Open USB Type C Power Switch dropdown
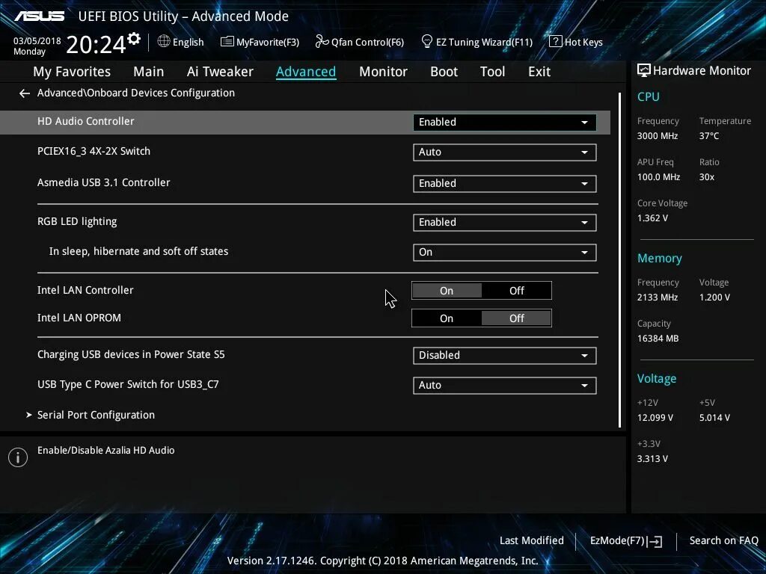This screenshot has width=766, height=574. (505, 385)
